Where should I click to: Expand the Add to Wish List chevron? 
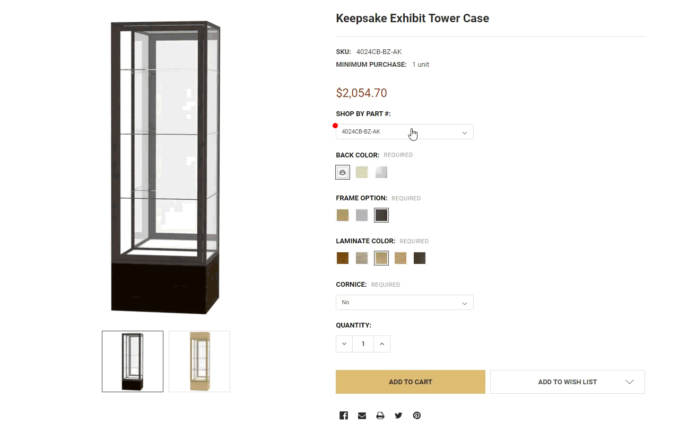[630, 382]
